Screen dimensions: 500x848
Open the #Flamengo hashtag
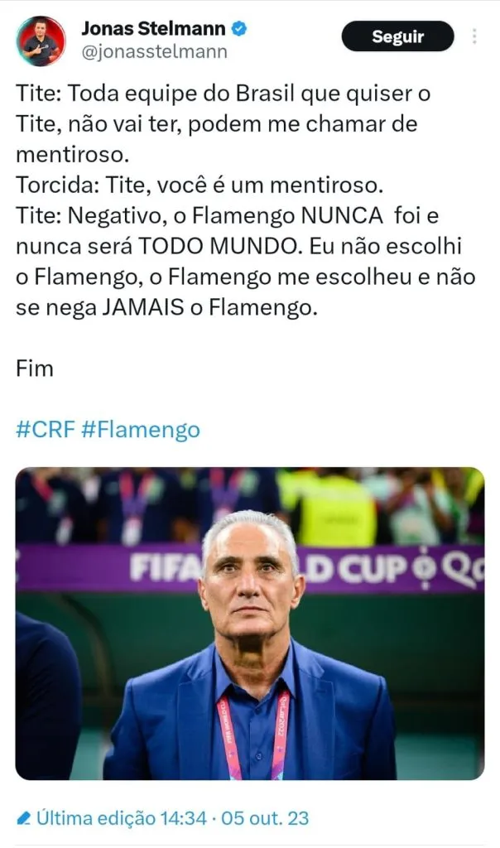pyautogui.click(x=141, y=430)
